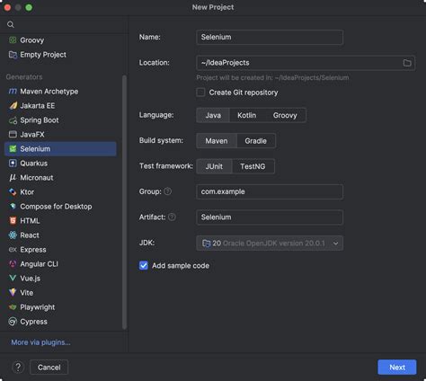Select Angular CLI generator label

point(39,264)
